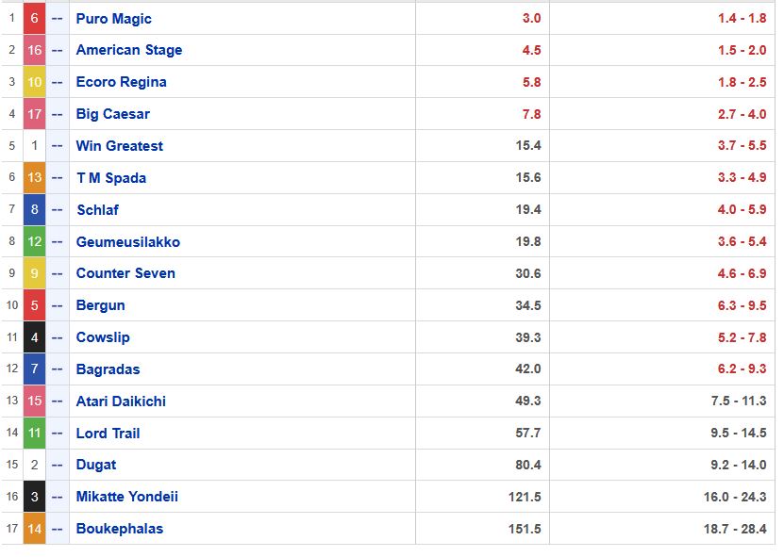This screenshot has height=557, width=784.
Task: Click the black number 4 badge
Action: tap(35, 337)
